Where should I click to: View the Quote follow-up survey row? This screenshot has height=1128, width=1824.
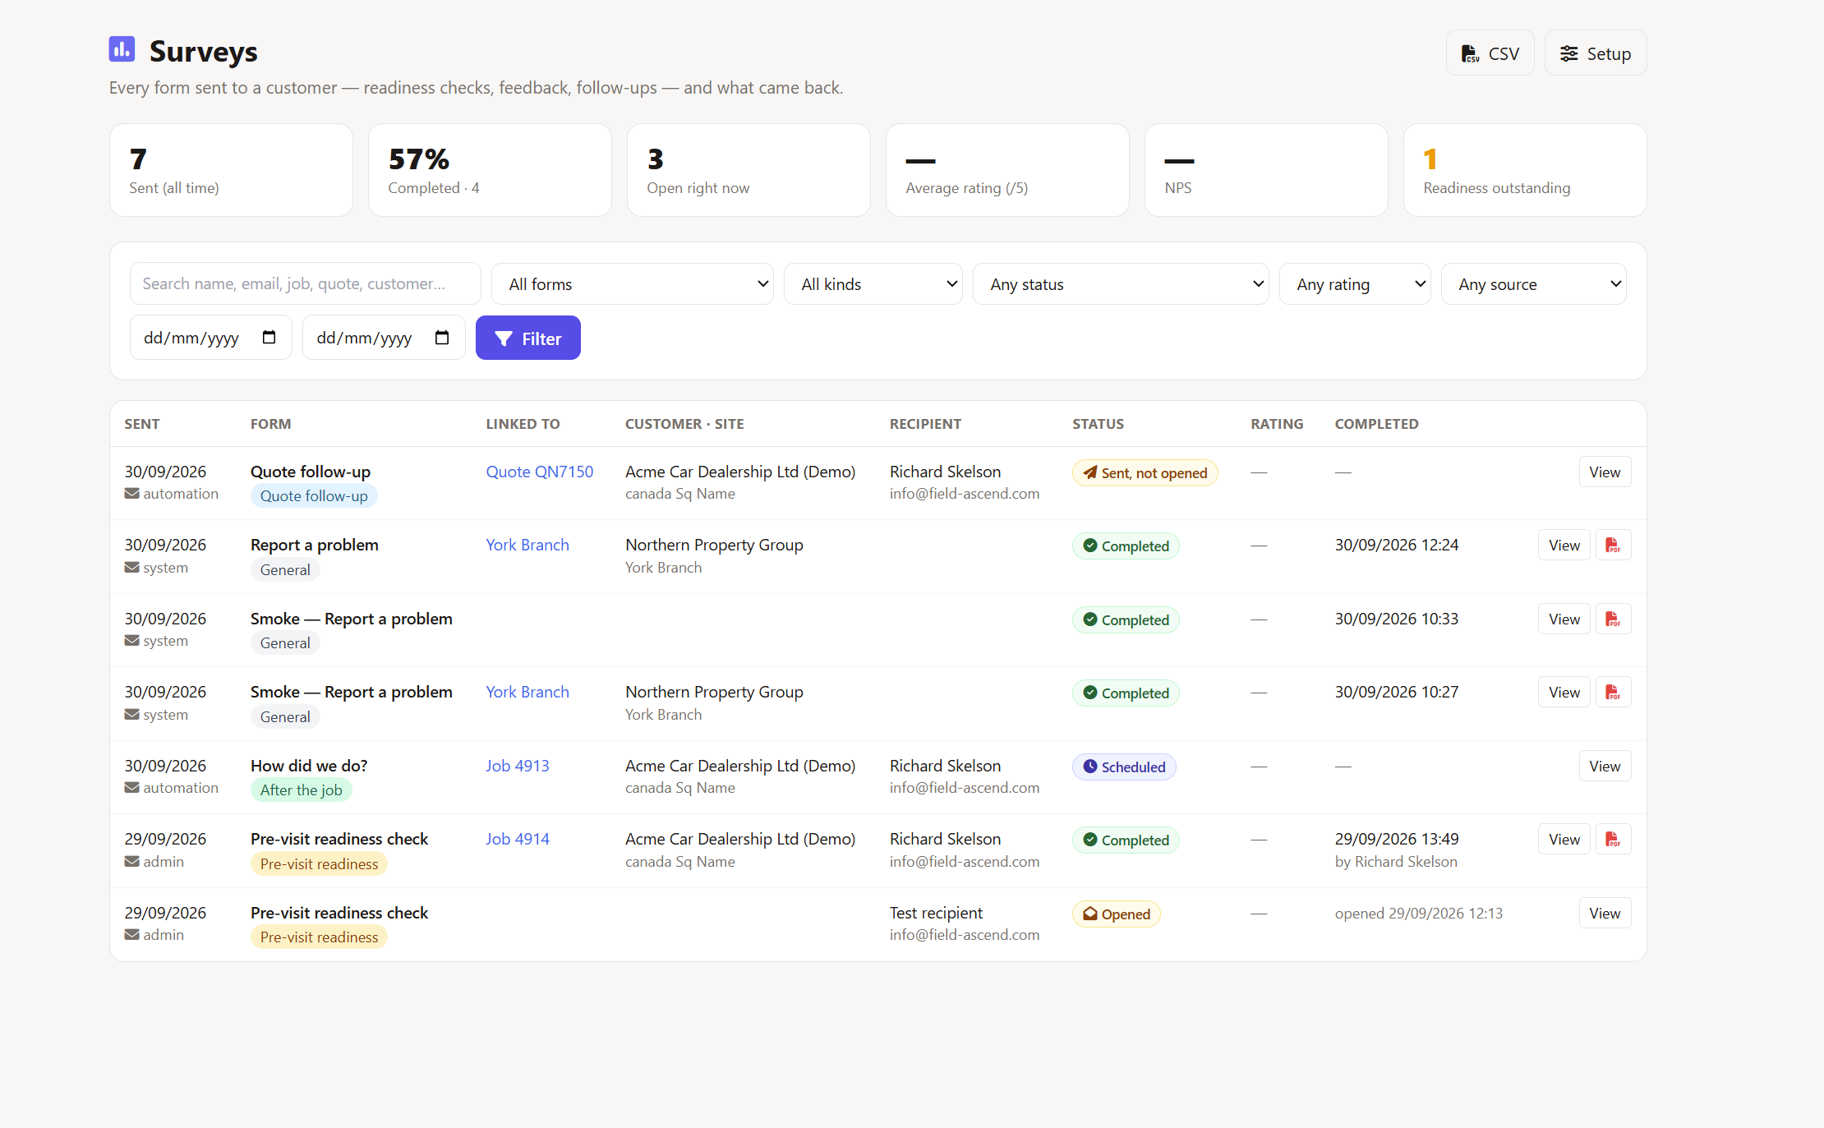1605,472
